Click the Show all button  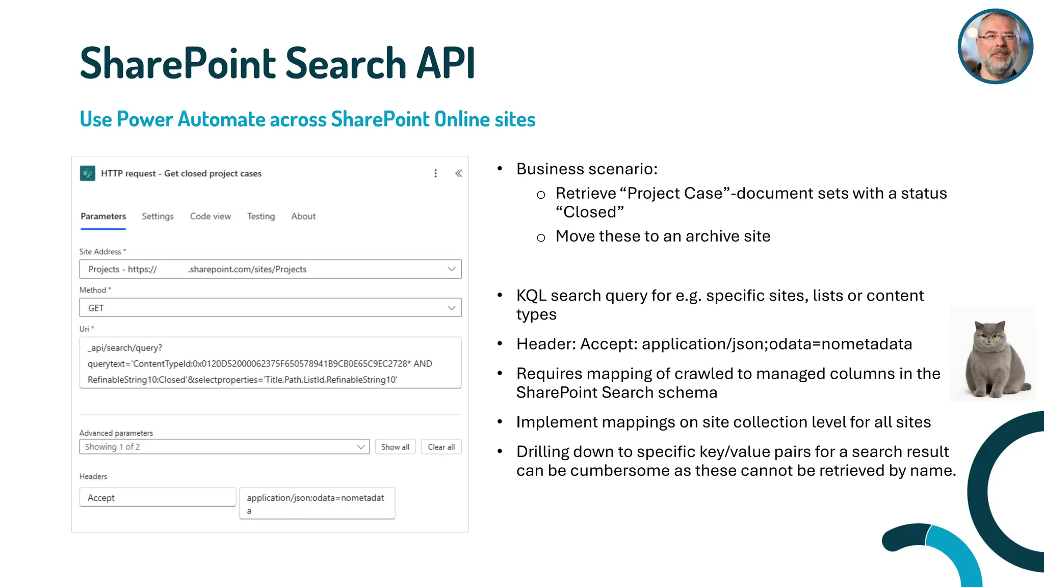click(x=395, y=447)
